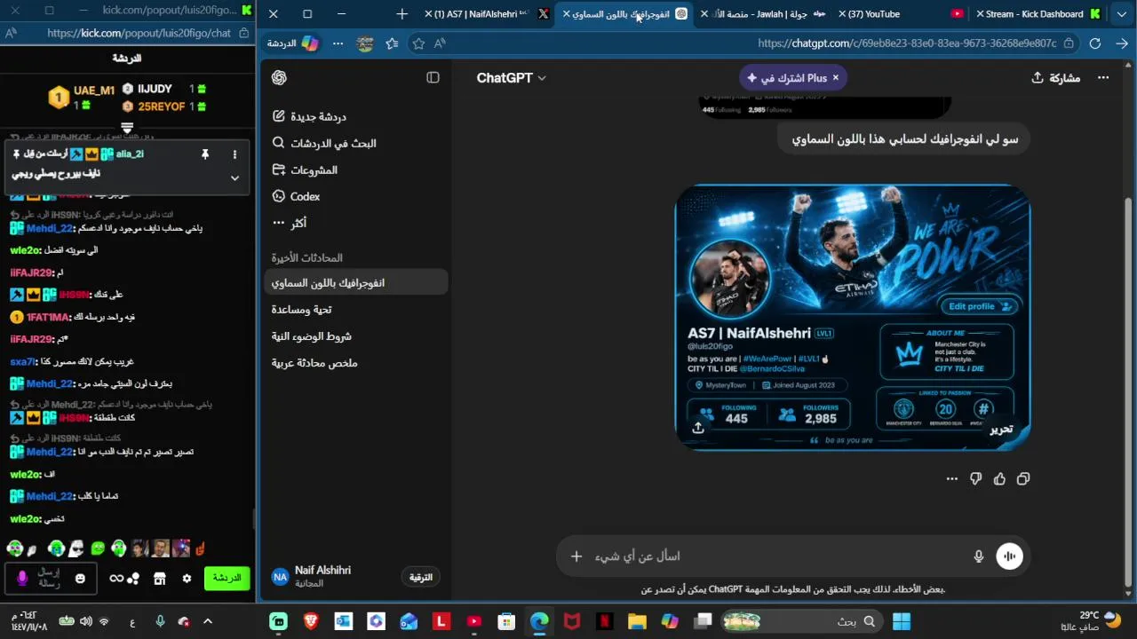Click the edit (تحرير) button on image

pyautogui.click(x=1001, y=430)
